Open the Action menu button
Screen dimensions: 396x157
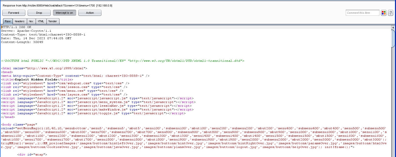[x=90, y=13]
